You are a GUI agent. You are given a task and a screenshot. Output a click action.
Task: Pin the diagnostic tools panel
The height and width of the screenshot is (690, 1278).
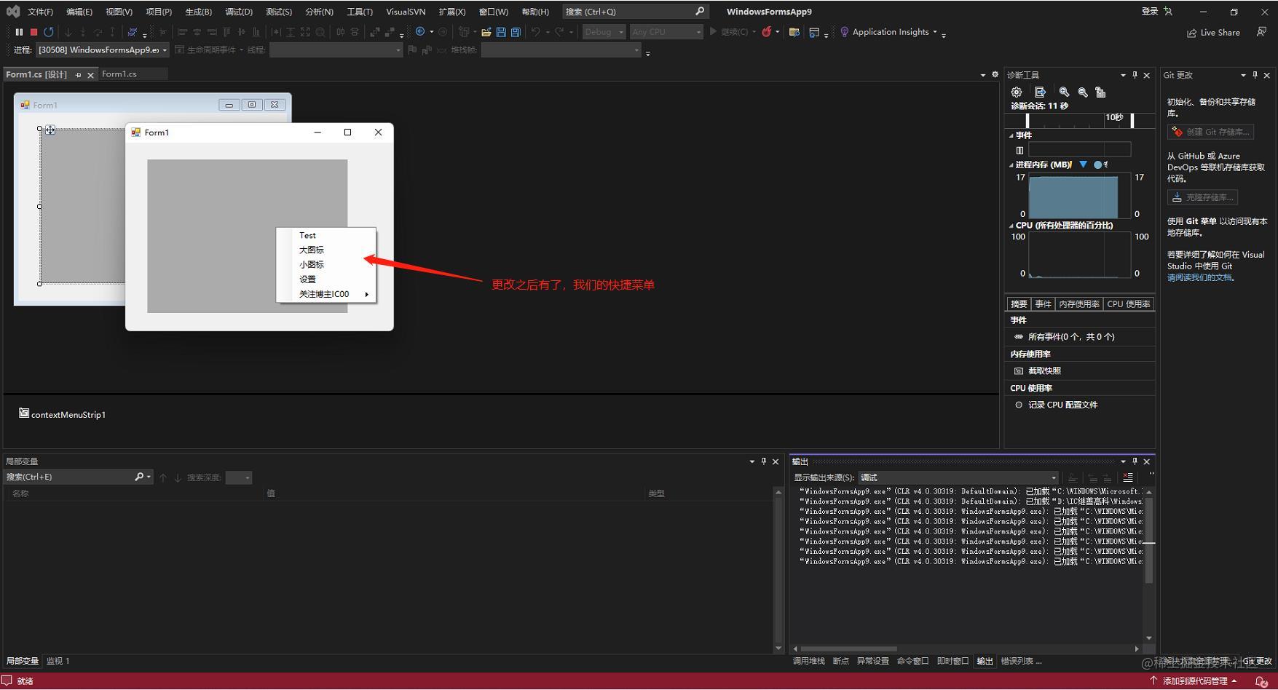point(1135,75)
